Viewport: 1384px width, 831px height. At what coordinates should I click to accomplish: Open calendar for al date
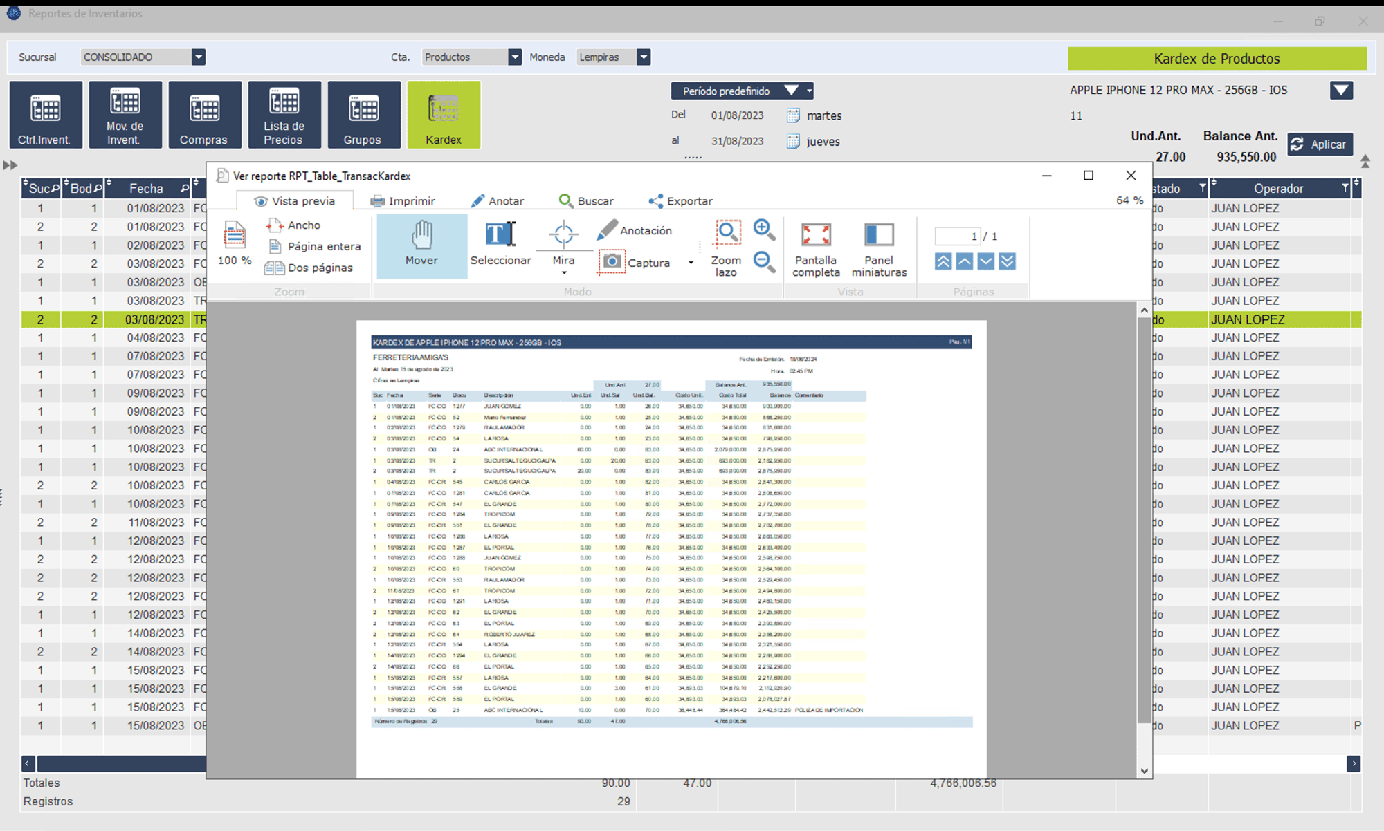[x=793, y=141]
